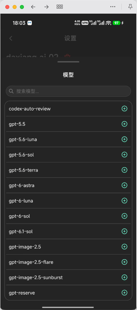Select the gpt-5.6-terra row text

tap(24, 170)
